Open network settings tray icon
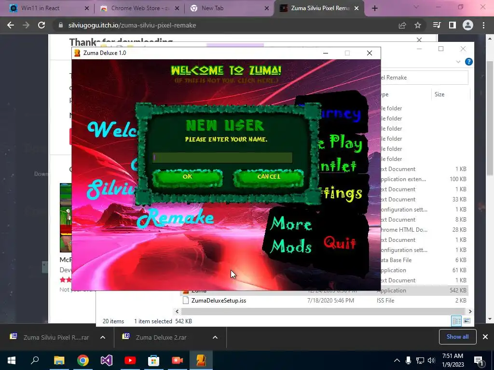 (x=420, y=360)
